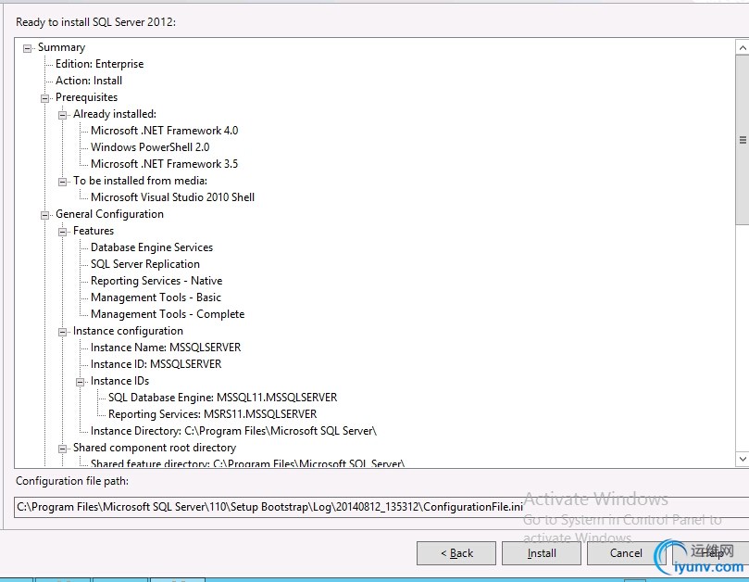
Task: Select Management Tools - Basic feature
Action: point(156,297)
